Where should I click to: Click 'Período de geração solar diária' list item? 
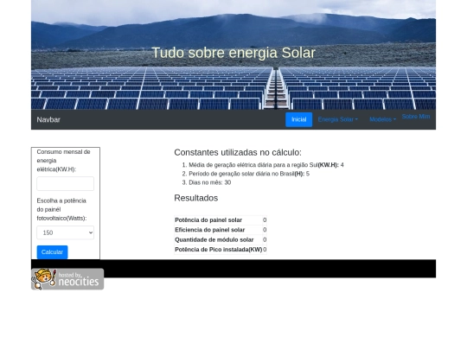point(249,174)
